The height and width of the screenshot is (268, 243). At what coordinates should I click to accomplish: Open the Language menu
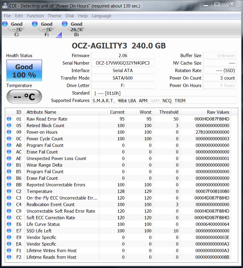click(101, 16)
